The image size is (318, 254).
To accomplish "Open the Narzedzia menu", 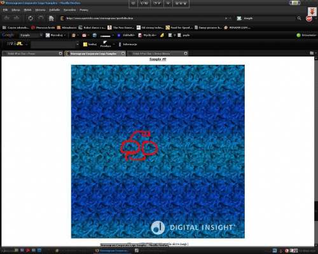I will pyautogui.click(x=70, y=10).
